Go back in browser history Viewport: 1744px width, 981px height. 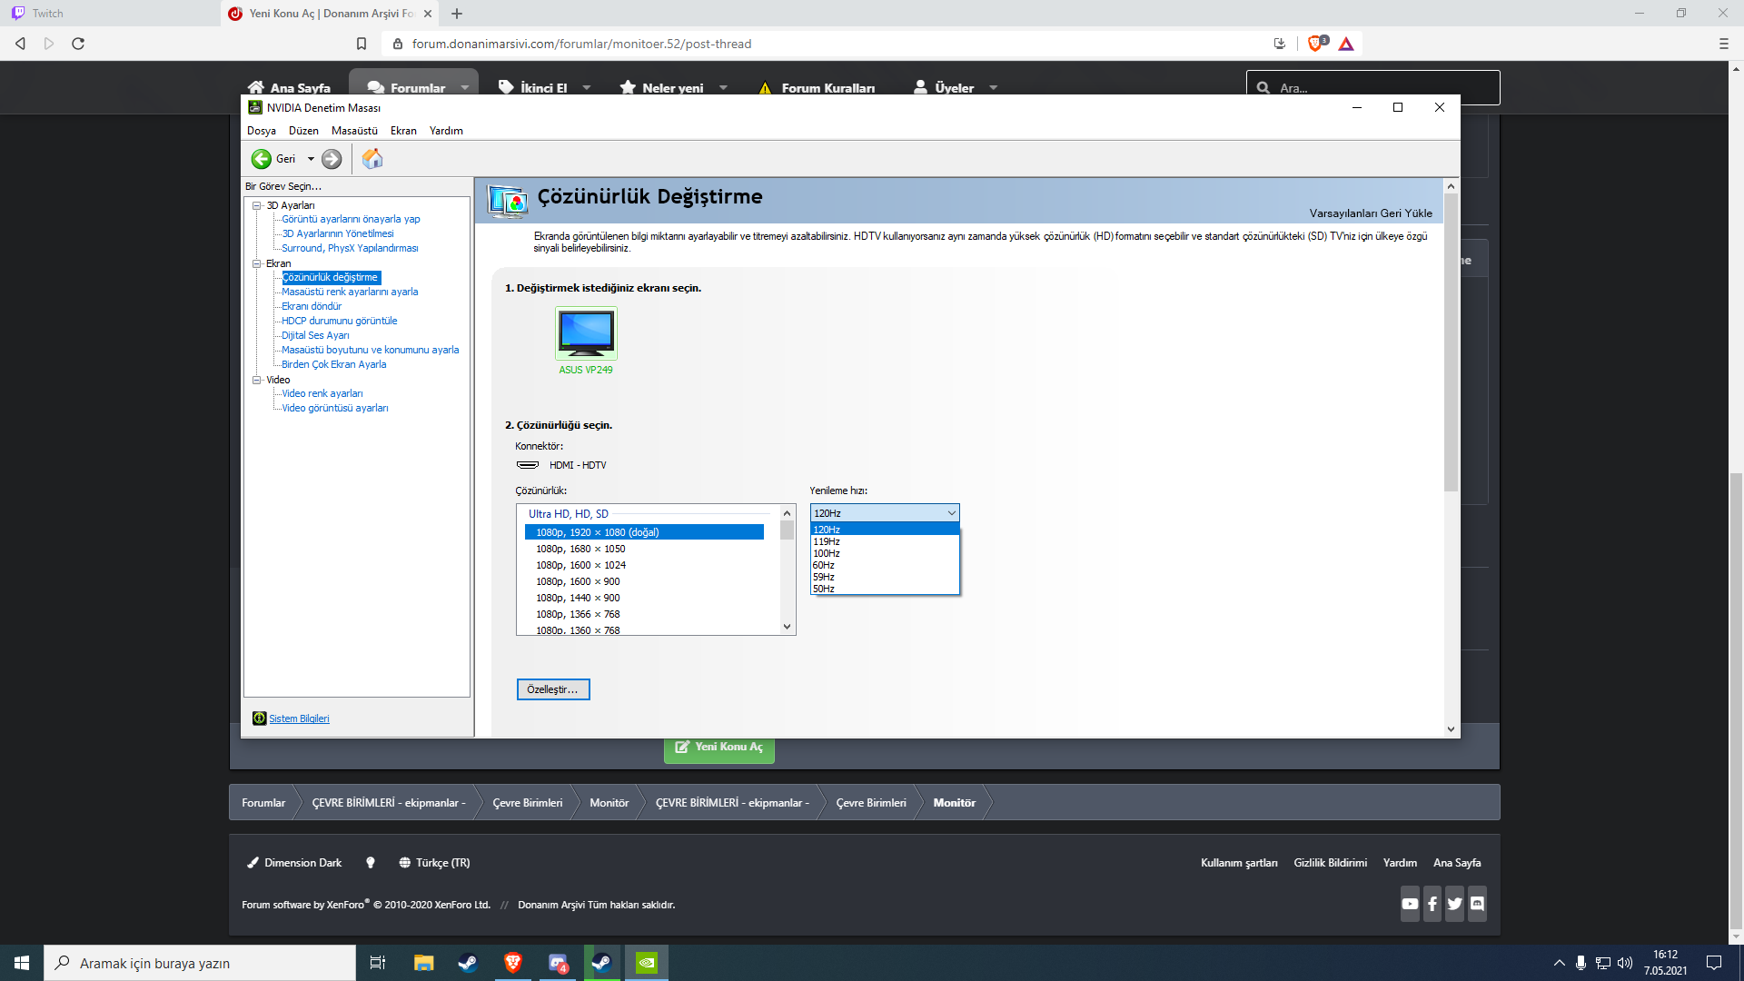20,44
